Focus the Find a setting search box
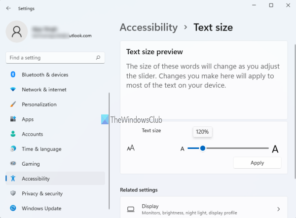 coord(52,58)
